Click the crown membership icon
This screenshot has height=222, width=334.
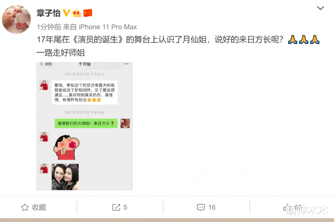tap(77, 13)
